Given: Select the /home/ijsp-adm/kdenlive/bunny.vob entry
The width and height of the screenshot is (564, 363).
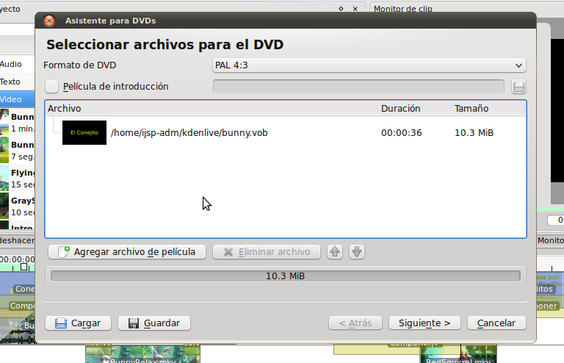Looking at the screenshot, I should [189, 133].
